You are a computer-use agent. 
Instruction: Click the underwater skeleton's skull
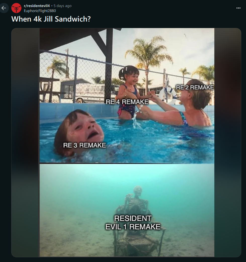pos(138,190)
